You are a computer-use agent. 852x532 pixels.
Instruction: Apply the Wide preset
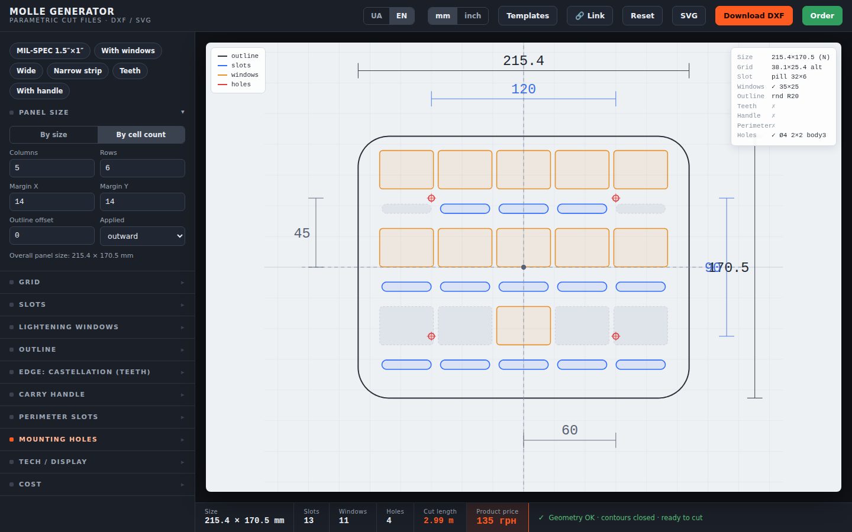(x=26, y=71)
